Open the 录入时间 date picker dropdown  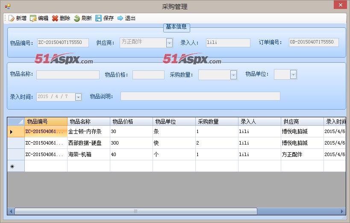click(78, 97)
